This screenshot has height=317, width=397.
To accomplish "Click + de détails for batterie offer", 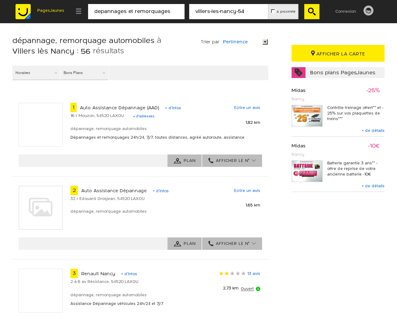I will point(373,186).
